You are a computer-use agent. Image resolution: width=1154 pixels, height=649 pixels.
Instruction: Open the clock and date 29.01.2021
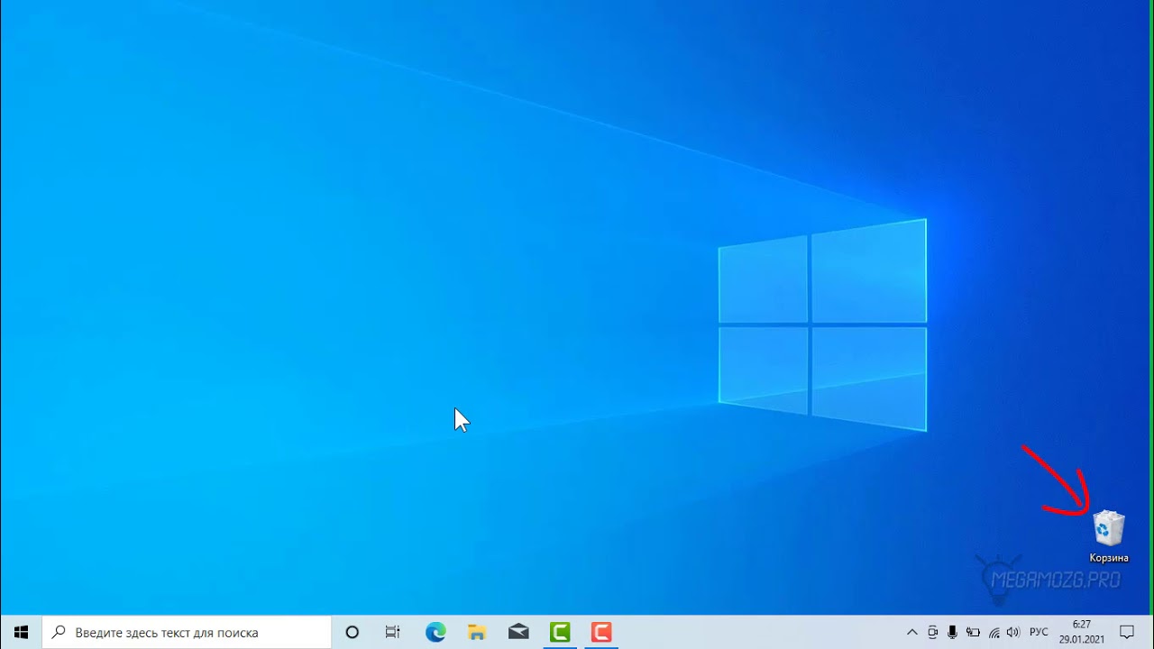(x=1082, y=632)
